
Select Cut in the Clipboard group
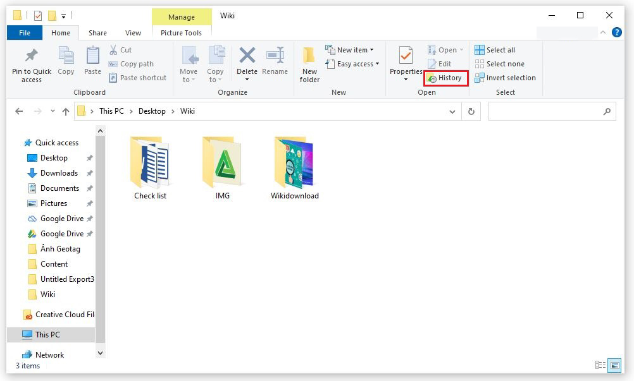coord(120,50)
